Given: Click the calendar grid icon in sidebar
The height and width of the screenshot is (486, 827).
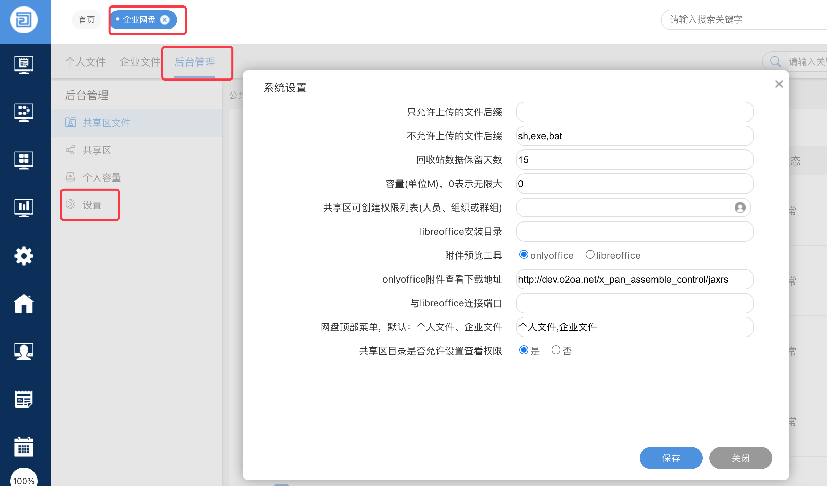Looking at the screenshot, I should pos(24,447).
